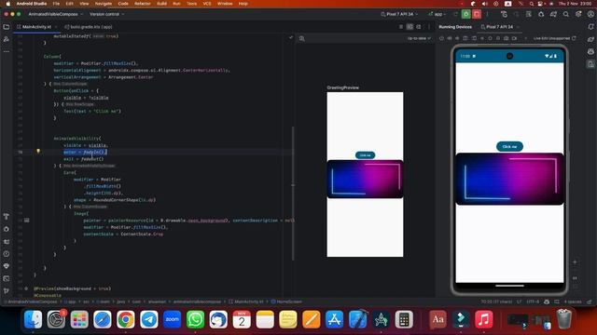Open Telegram from the Dock

coord(149,319)
